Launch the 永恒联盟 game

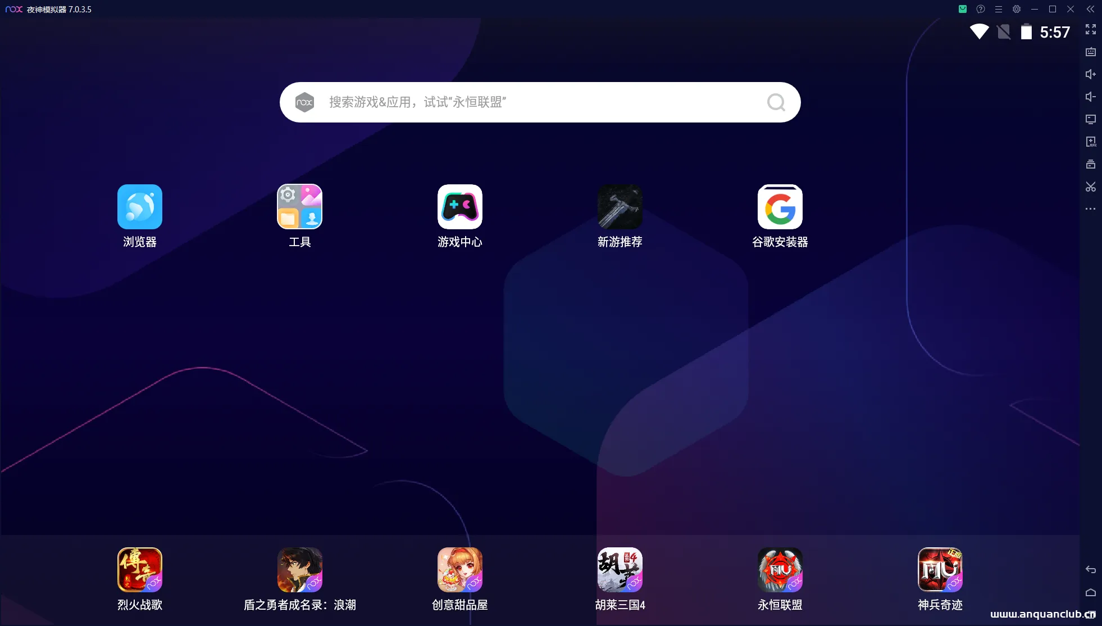click(780, 570)
